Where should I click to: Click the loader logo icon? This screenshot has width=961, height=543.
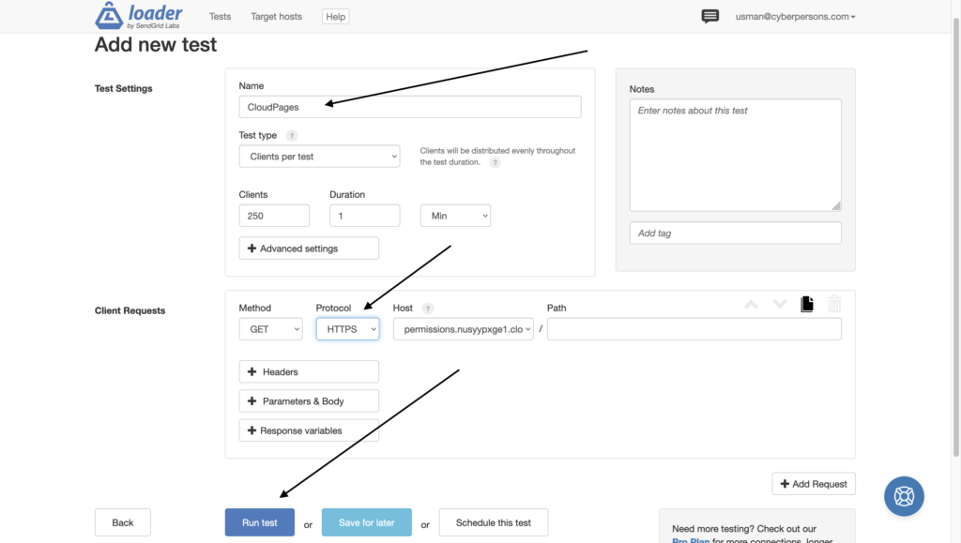109,15
